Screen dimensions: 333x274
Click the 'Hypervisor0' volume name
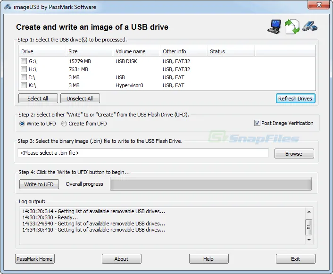pos(129,85)
